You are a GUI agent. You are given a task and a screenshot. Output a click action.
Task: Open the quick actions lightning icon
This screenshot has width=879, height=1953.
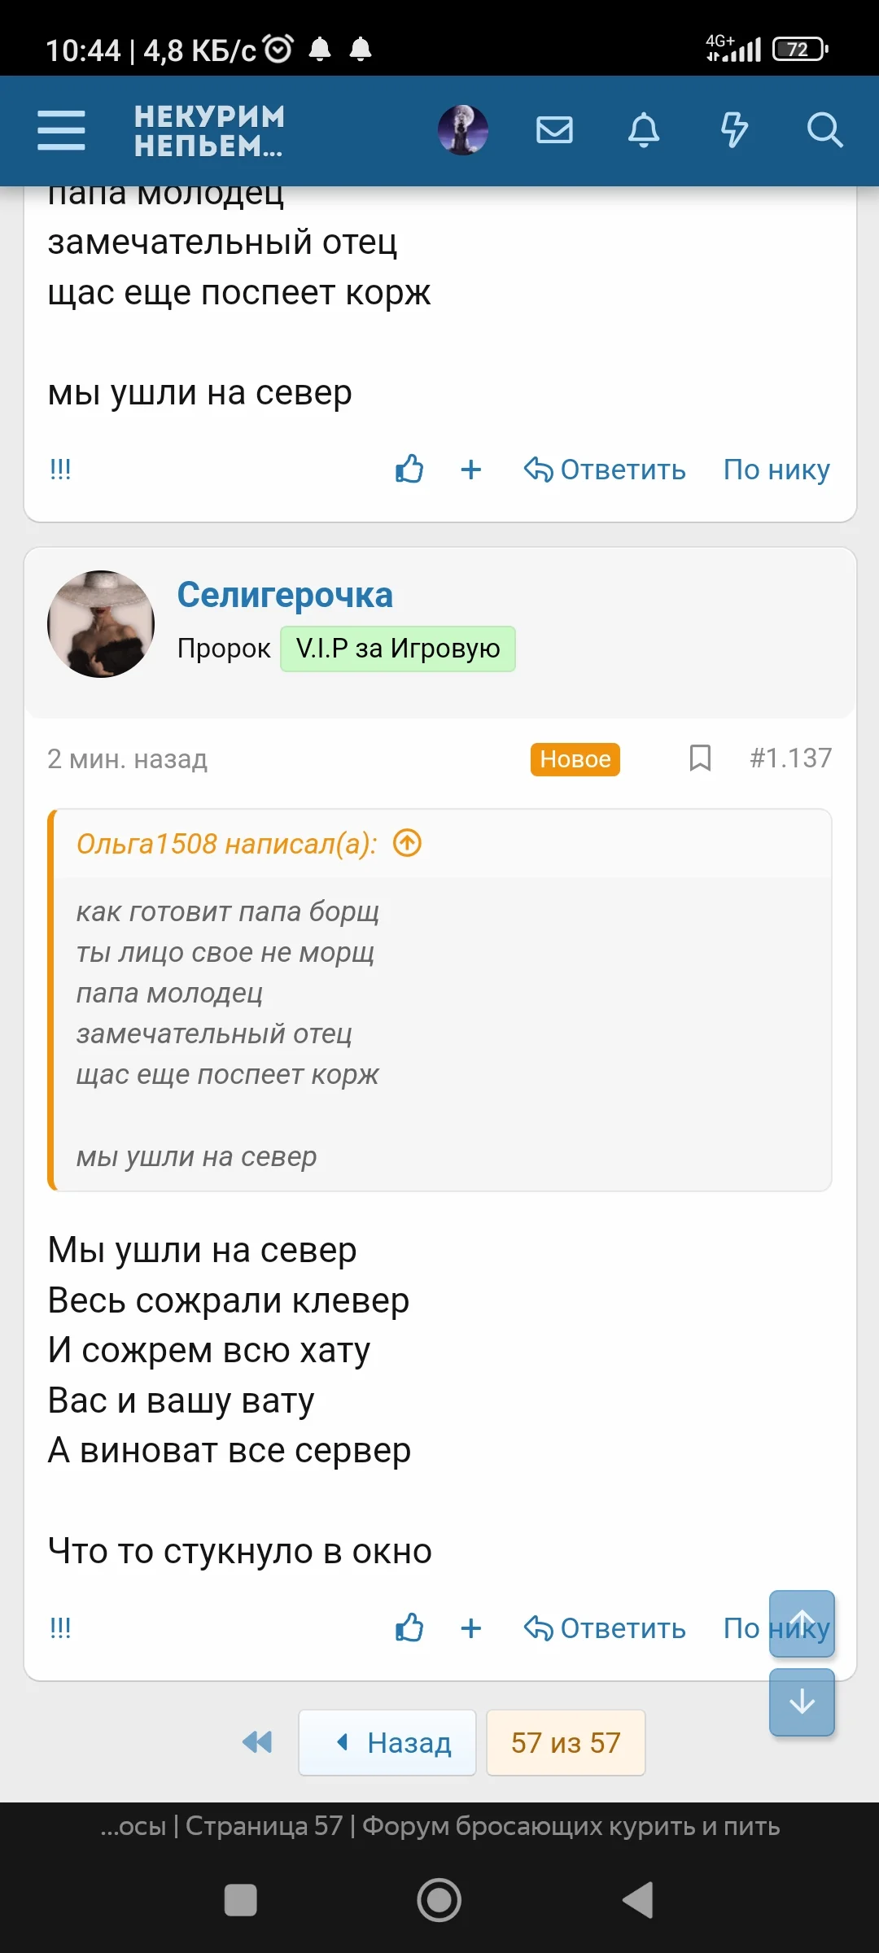pyautogui.click(x=734, y=130)
